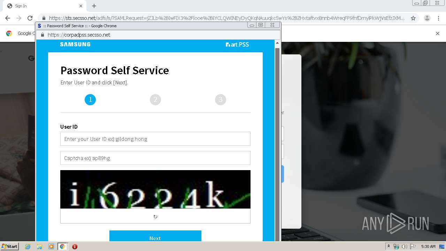Screen dimensions: 446x251
Task: Close the Password Self Service popup
Action: (x=272, y=25)
